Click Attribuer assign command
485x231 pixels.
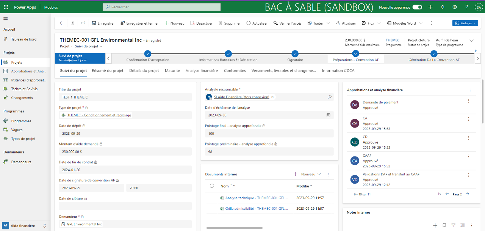346,23
